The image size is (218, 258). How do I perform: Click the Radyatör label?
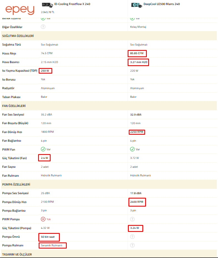coord(8,88)
